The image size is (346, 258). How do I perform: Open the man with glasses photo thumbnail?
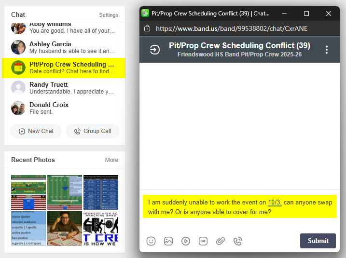[x=65, y=229]
